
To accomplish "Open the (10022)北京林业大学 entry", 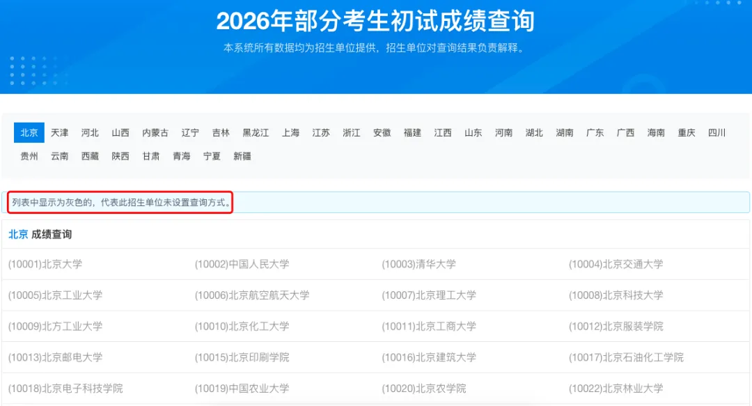I will tap(616, 389).
